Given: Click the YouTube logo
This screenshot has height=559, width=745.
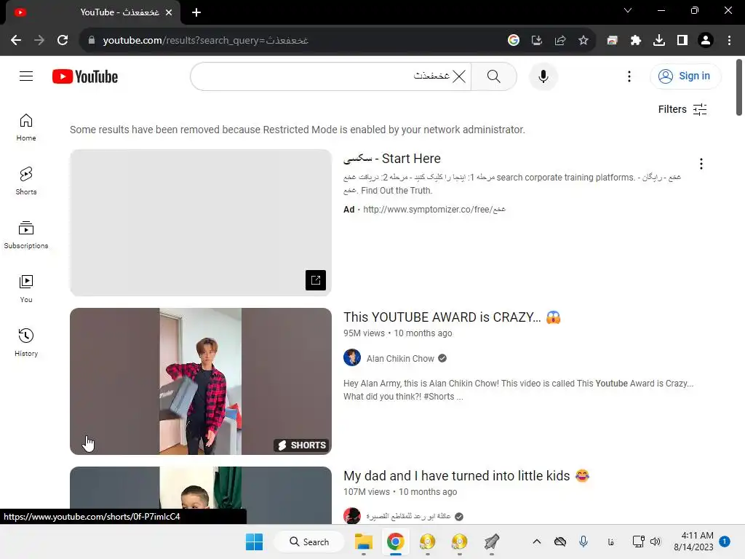Looking at the screenshot, I should point(85,76).
